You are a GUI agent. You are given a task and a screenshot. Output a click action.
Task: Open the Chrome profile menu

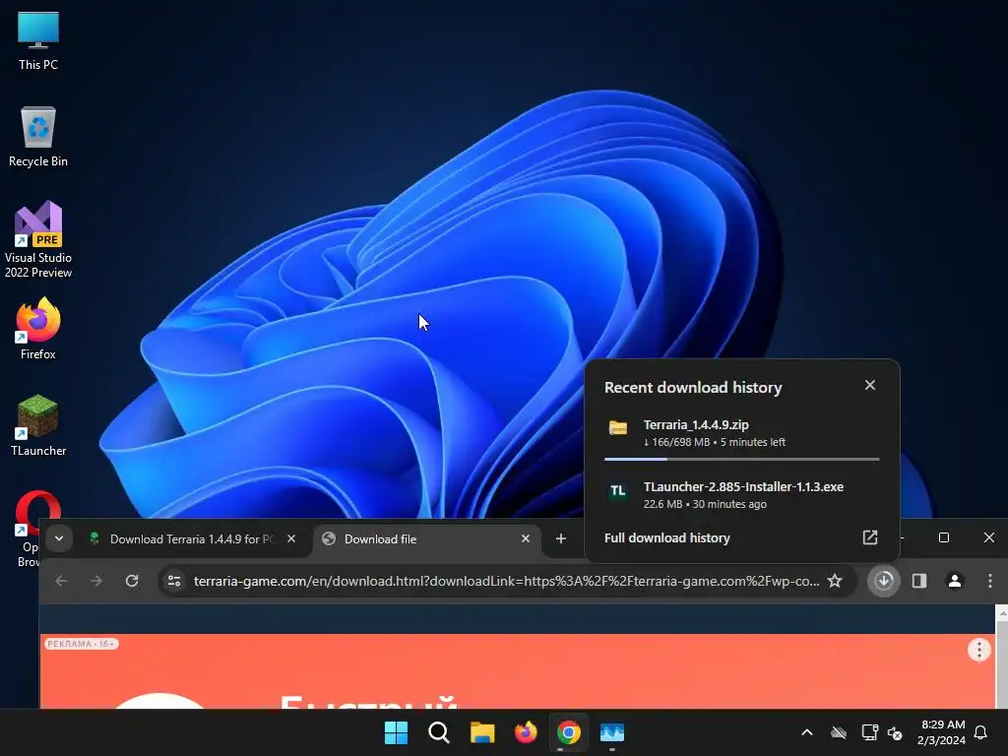pos(955,581)
